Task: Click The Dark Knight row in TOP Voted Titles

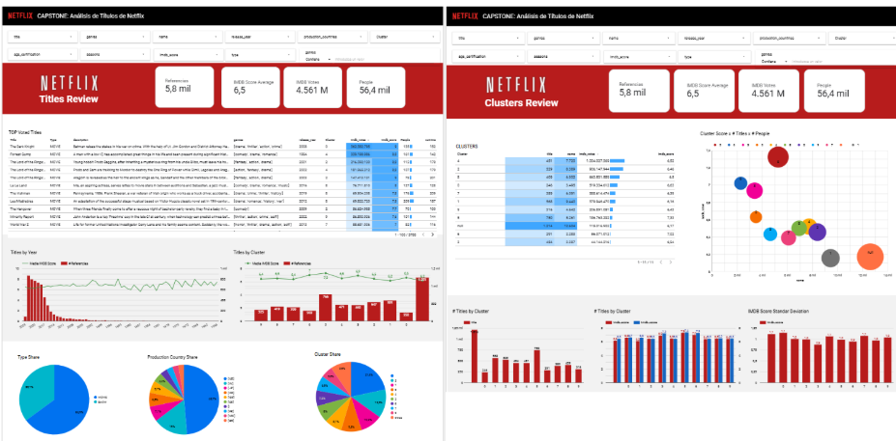Action: coord(223,146)
